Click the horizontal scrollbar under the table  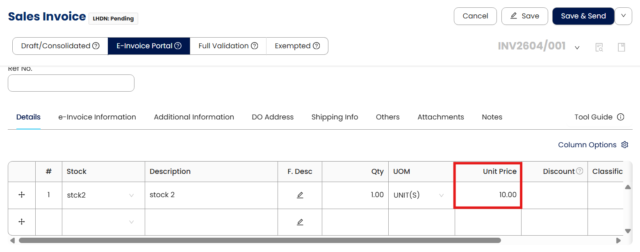tap(260, 241)
